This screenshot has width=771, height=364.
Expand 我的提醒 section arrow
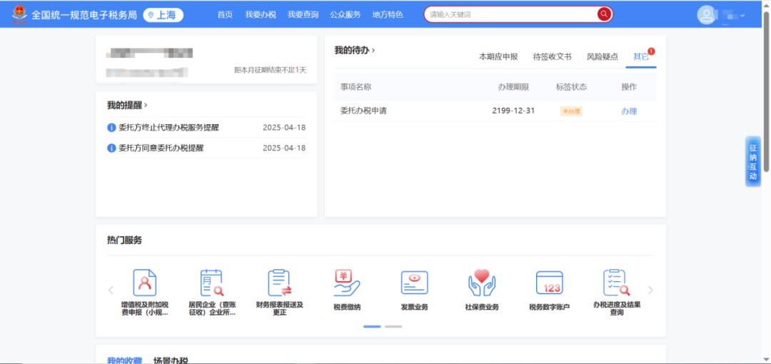[146, 105]
